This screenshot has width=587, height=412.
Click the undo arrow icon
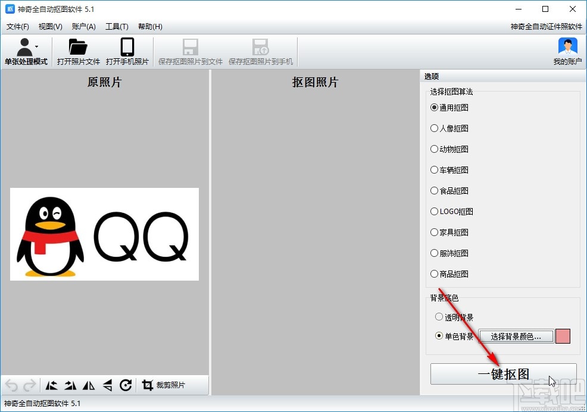[x=11, y=385]
